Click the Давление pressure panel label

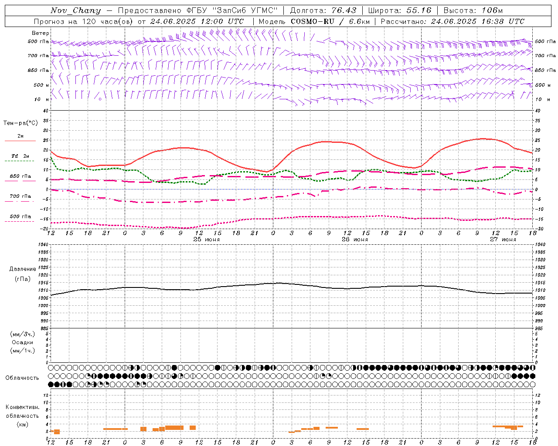coord(23,269)
